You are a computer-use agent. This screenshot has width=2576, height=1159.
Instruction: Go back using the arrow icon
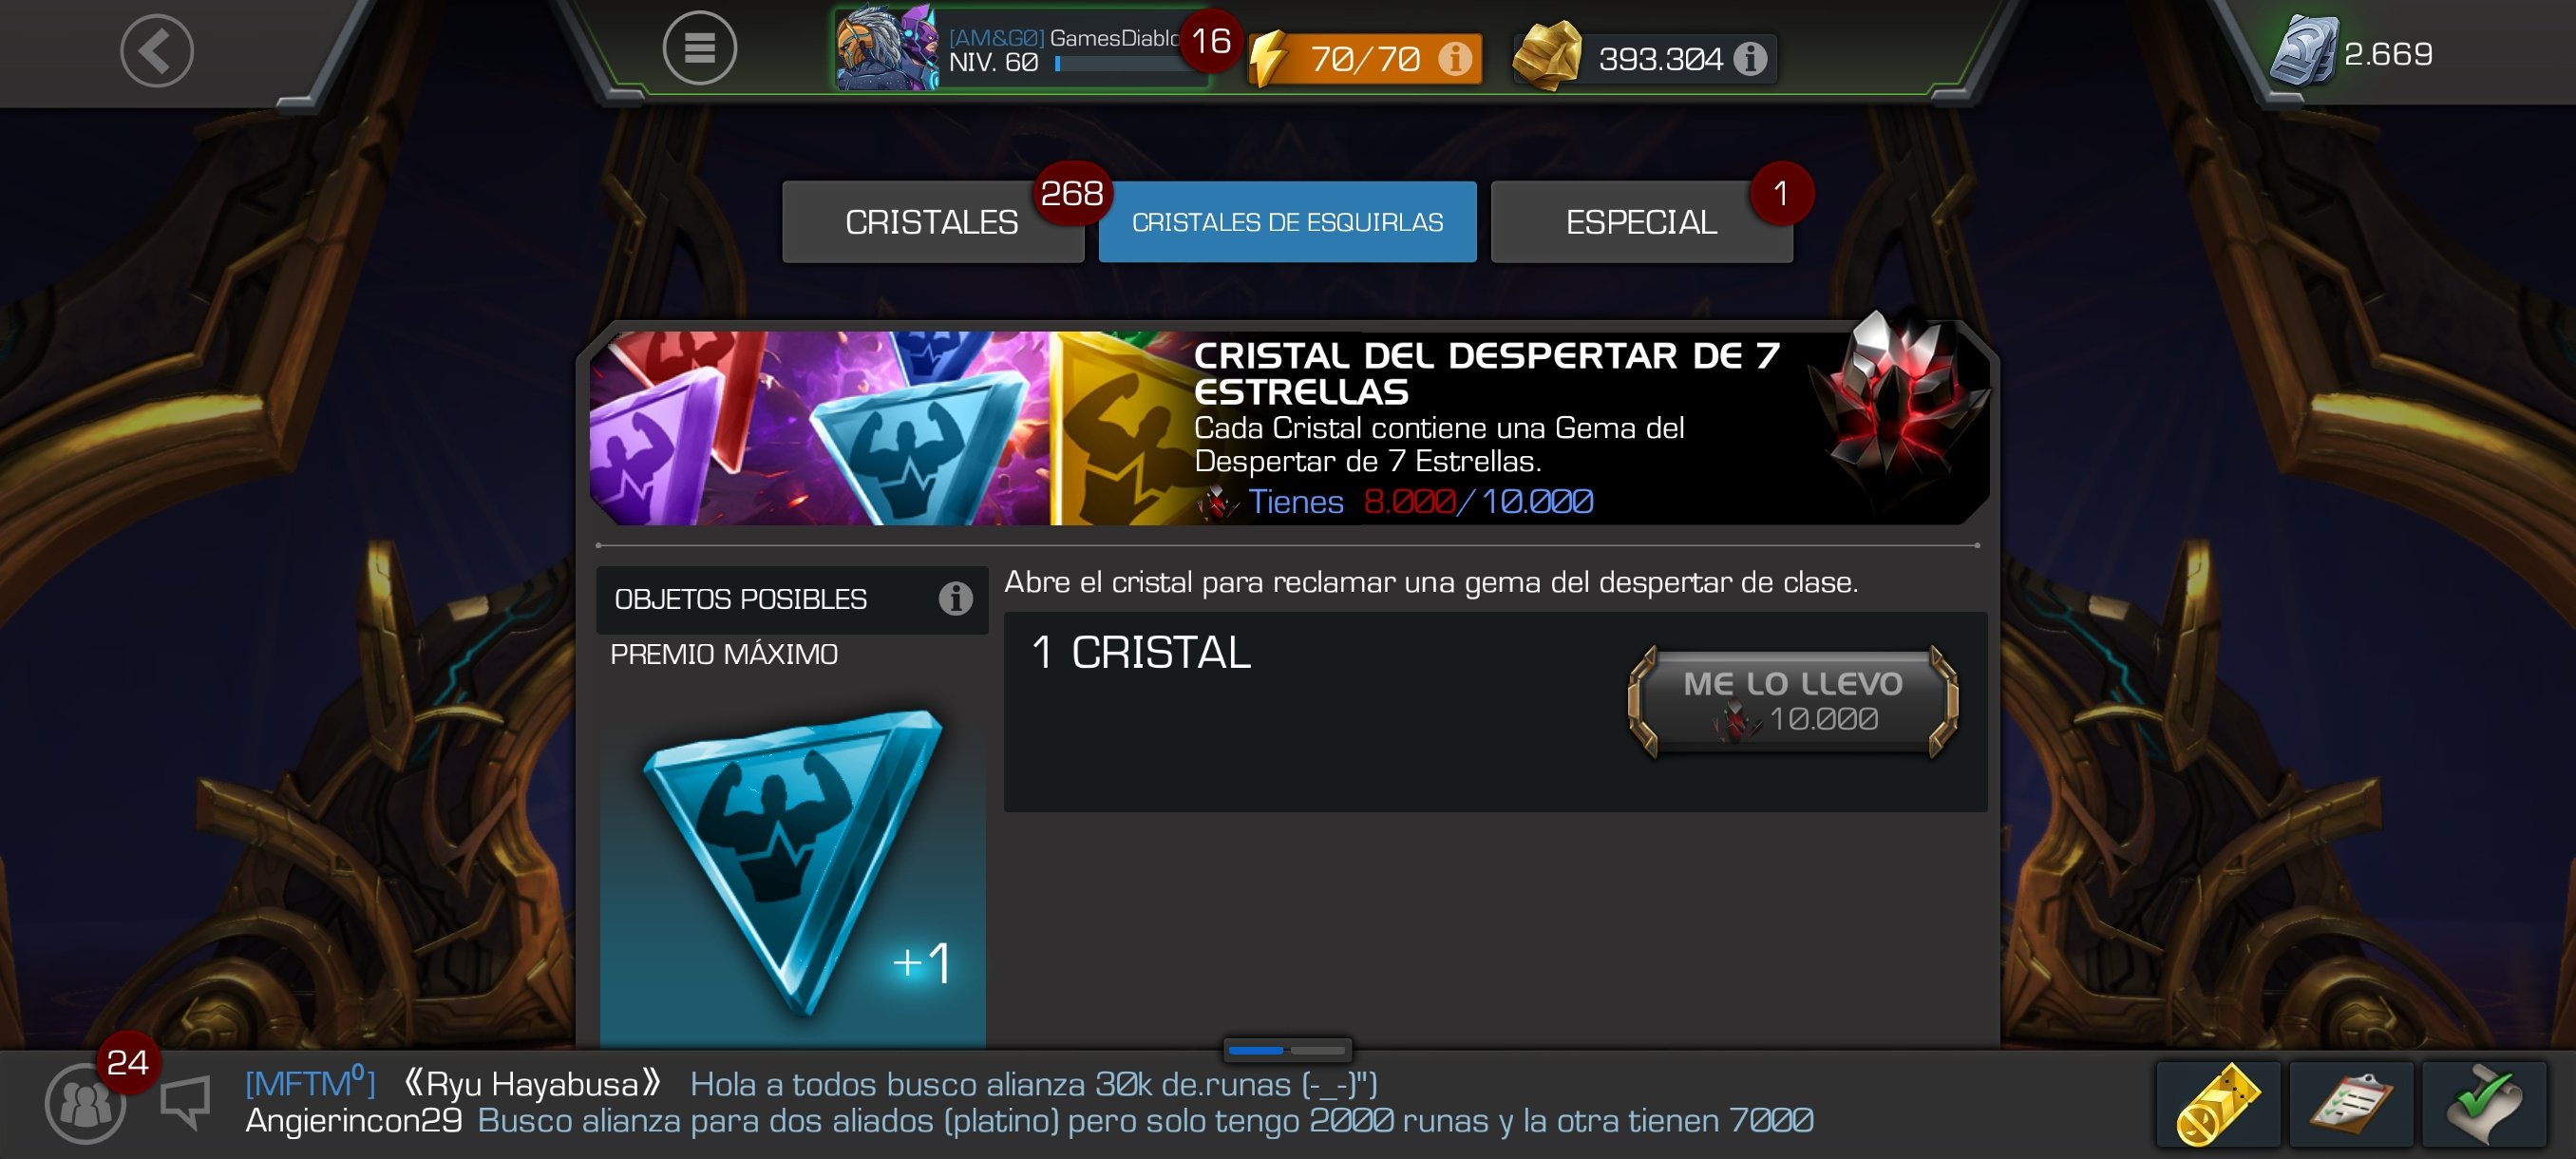(x=157, y=50)
